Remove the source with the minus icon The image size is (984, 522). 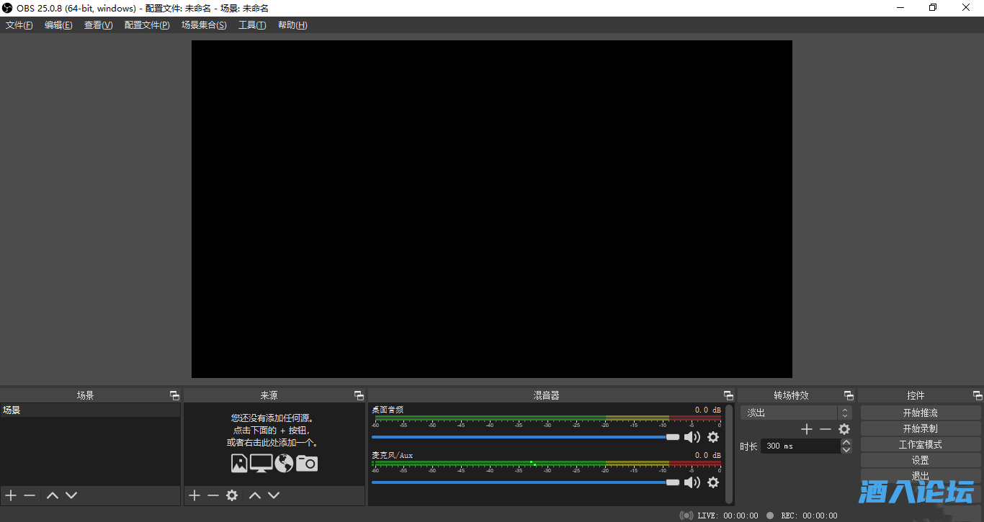point(213,495)
